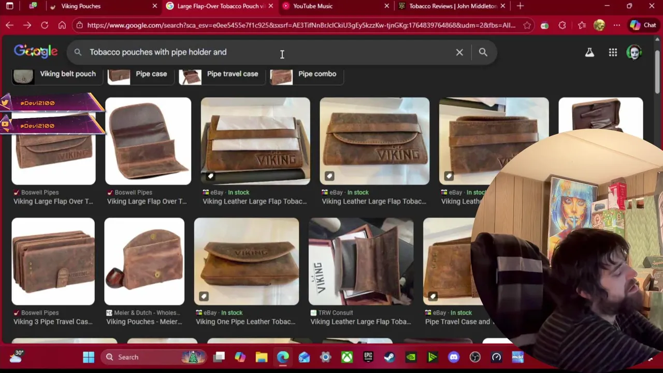This screenshot has height=373, width=663.
Task: Go back to the previous page
Action: [x=9, y=25]
